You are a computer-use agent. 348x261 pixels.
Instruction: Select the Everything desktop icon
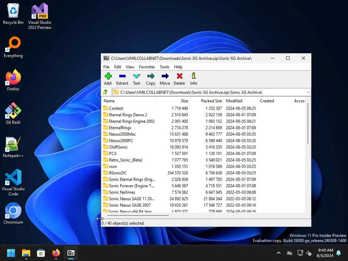tap(13, 47)
